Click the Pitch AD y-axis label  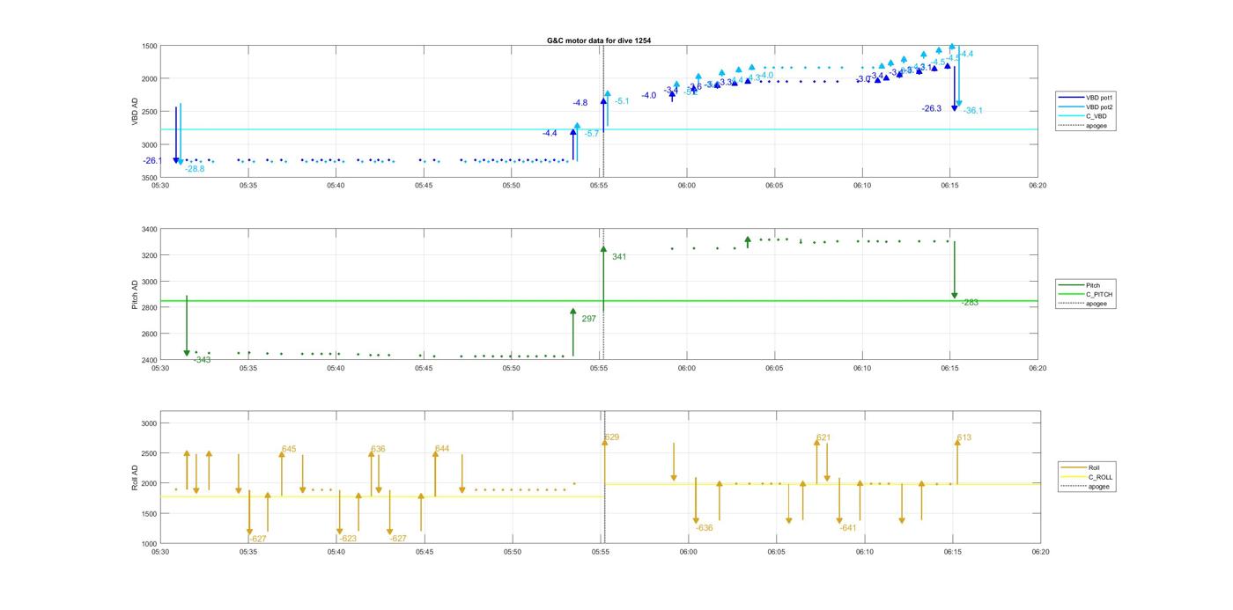click(136, 295)
